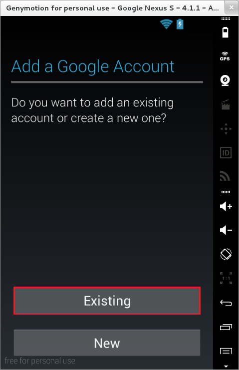Close the Genymotion window
This screenshot has width=239, height=370.
pos(232,8)
